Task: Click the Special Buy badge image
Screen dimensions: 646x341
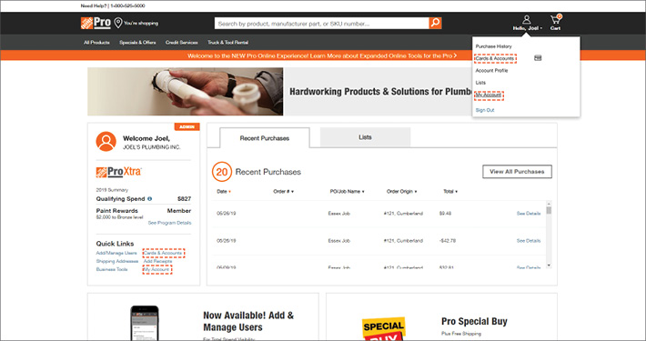Action: coord(384,328)
